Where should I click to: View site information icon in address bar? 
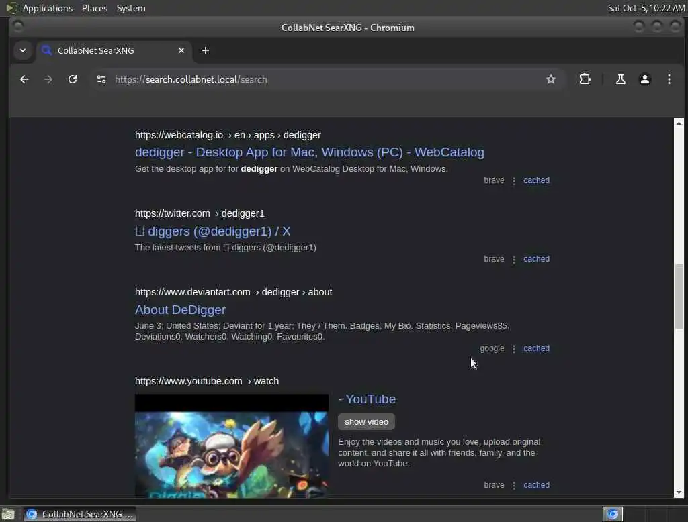coord(101,79)
